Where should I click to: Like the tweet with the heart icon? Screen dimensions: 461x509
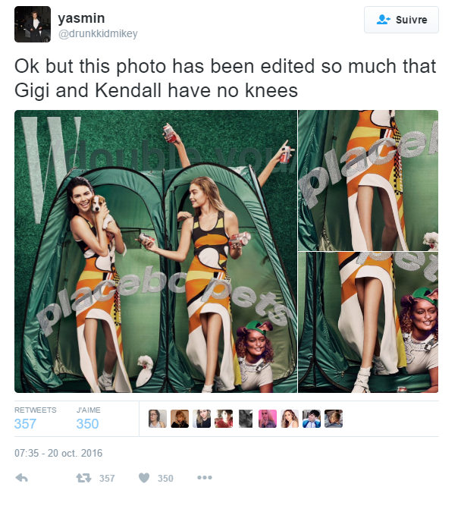144,478
